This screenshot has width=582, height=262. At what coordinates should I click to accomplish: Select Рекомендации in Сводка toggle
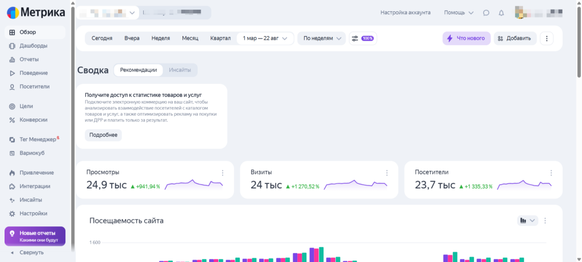(x=138, y=70)
